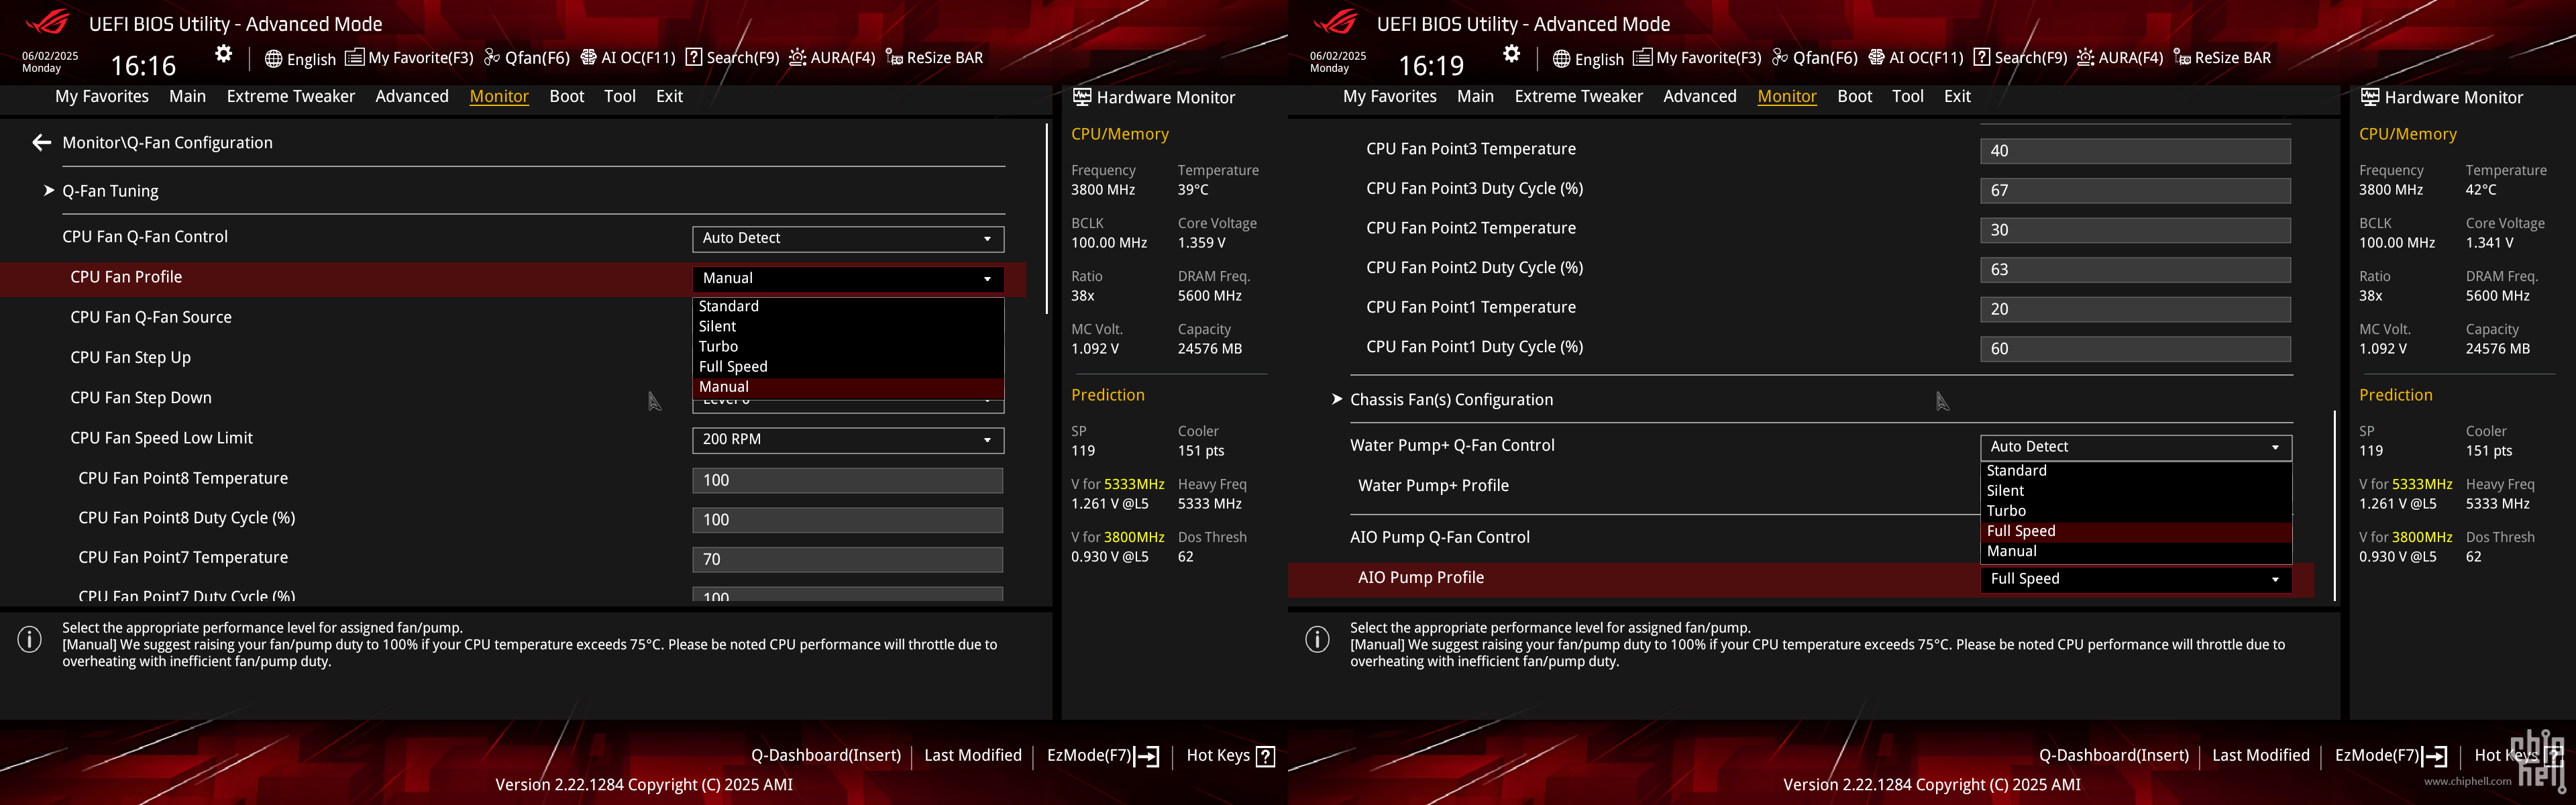This screenshot has width=2576, height=805.
Task: Launch Qfan(F6) tool in right window
Action: tap(1815, 58)
